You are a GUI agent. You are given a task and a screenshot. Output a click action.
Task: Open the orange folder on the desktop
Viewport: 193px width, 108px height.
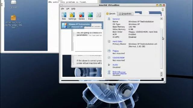pos(13,18)
